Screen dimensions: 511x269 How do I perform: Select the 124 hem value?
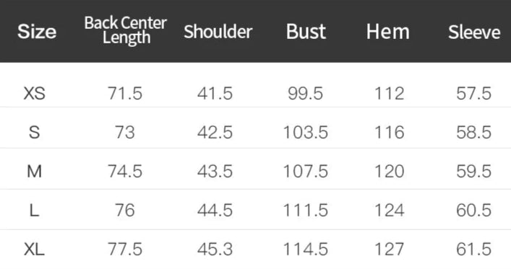[x=390, y=211]
